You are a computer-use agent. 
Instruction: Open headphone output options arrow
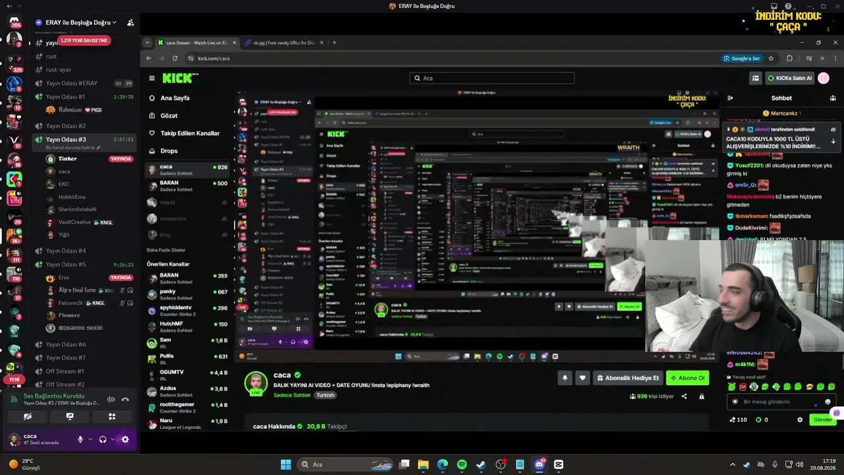tap(112, 439)
